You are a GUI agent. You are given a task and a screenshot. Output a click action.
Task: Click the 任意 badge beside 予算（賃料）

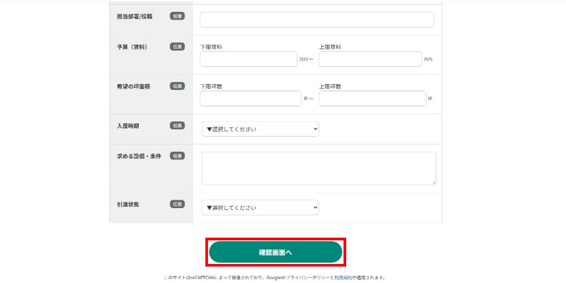click(x=177, y=47)
